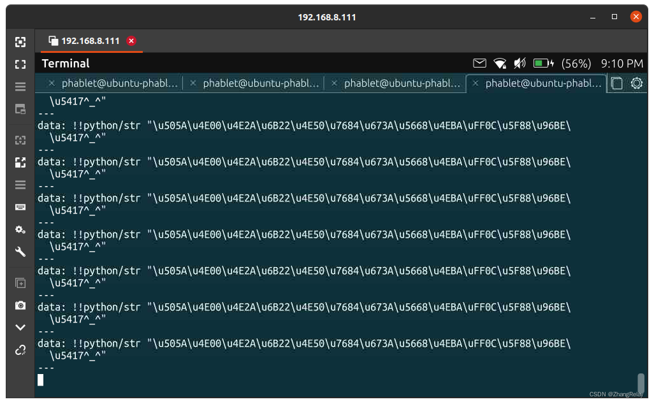Open the terminal tabs overview icon

pos(617,83)
